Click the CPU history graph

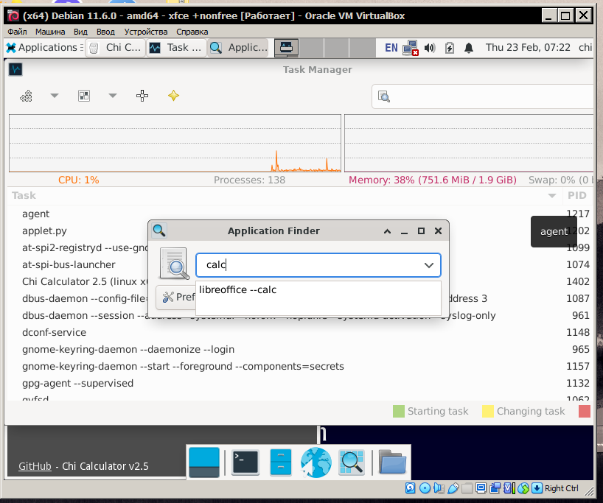pyautogui.click(x=175, y=143)
